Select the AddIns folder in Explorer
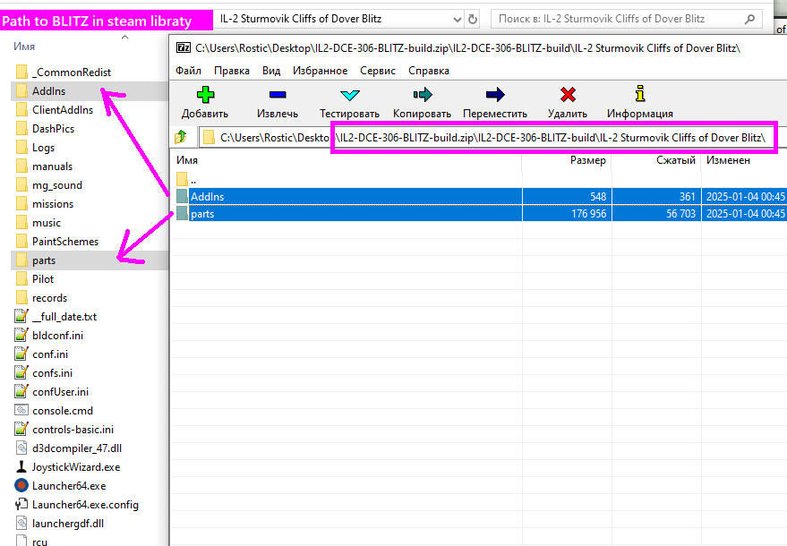This screenshot has height=546, width=787. tap(48, 90)
